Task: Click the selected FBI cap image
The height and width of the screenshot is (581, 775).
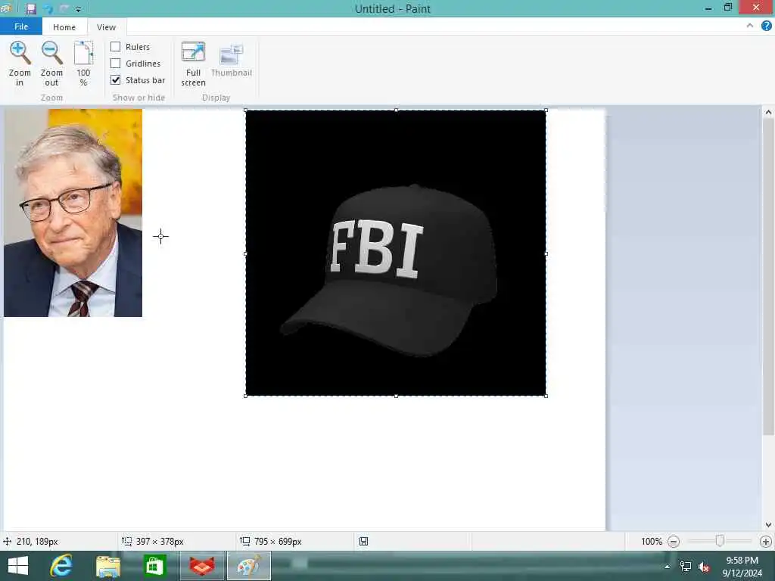Action: pos(396,253)
